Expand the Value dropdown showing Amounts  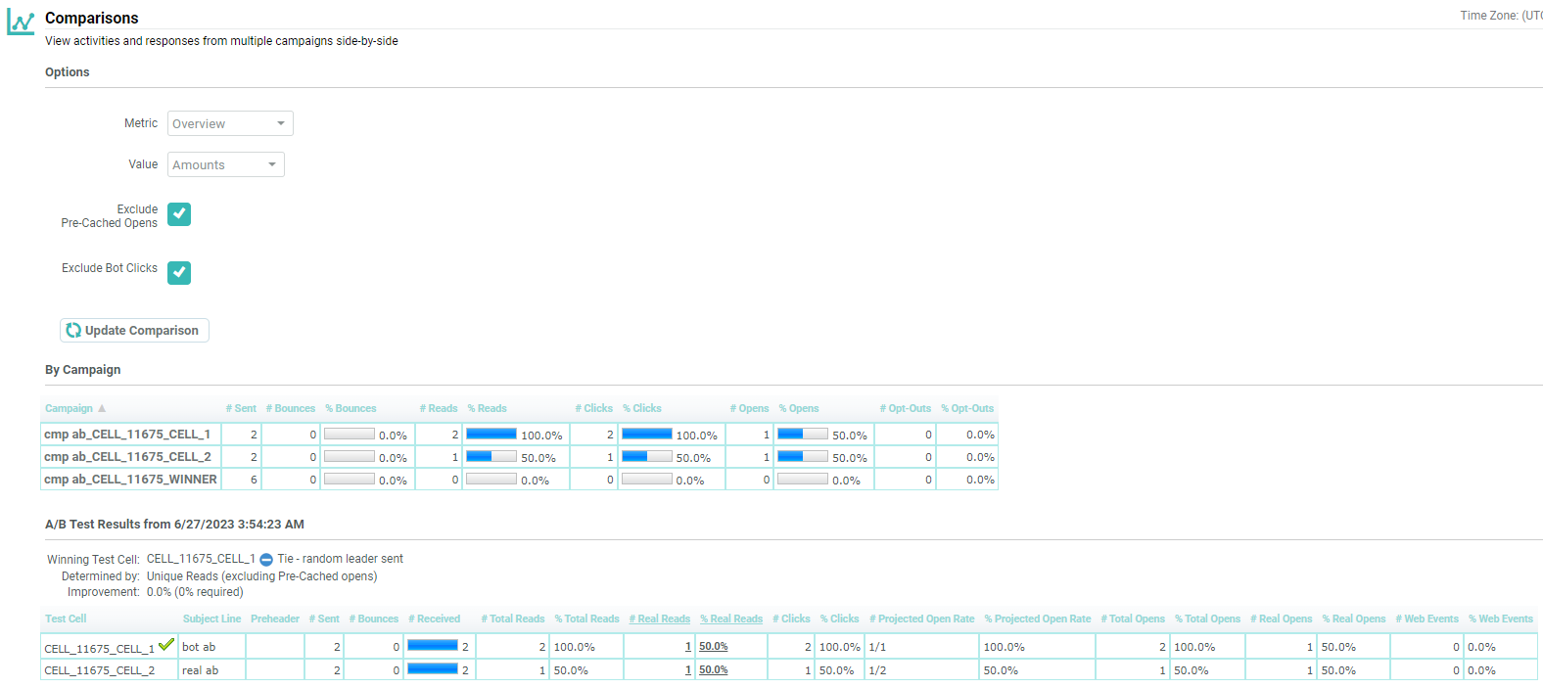tap(226, 165)
